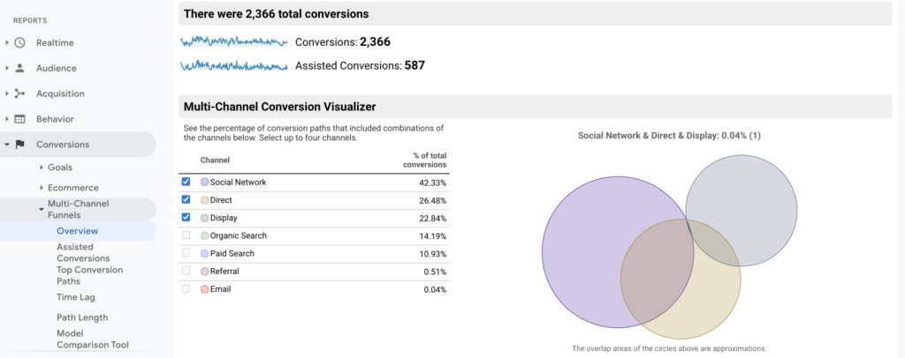Click the 22.84% value
This screenshot has width=905, height=358.
432,218
